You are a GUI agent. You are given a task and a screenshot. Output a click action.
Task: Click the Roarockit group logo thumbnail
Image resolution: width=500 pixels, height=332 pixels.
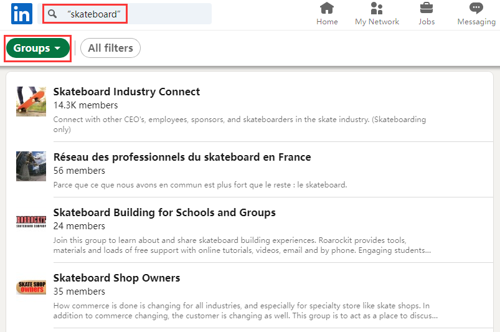31,222
